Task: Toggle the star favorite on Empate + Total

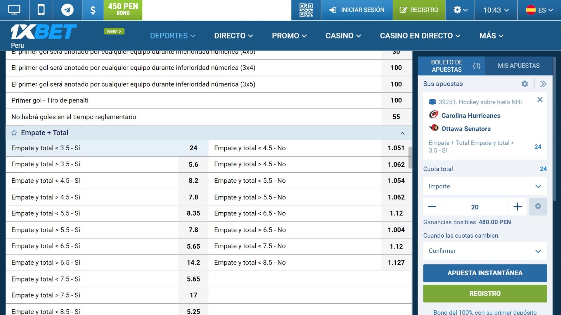Action: pos(14,133)
